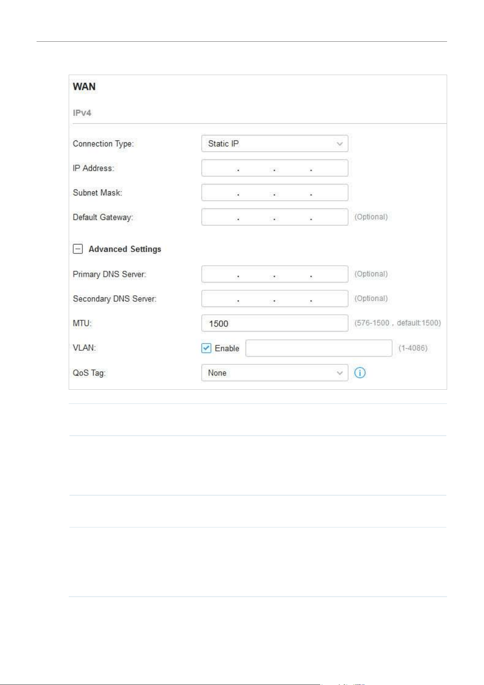Click the MTU field showing 1500
This screenshot has height=685, width=484.
(275, 323)
